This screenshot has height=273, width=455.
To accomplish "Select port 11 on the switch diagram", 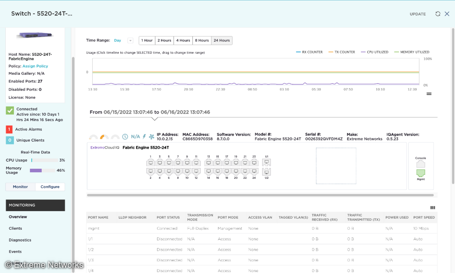I will [196, 163].
